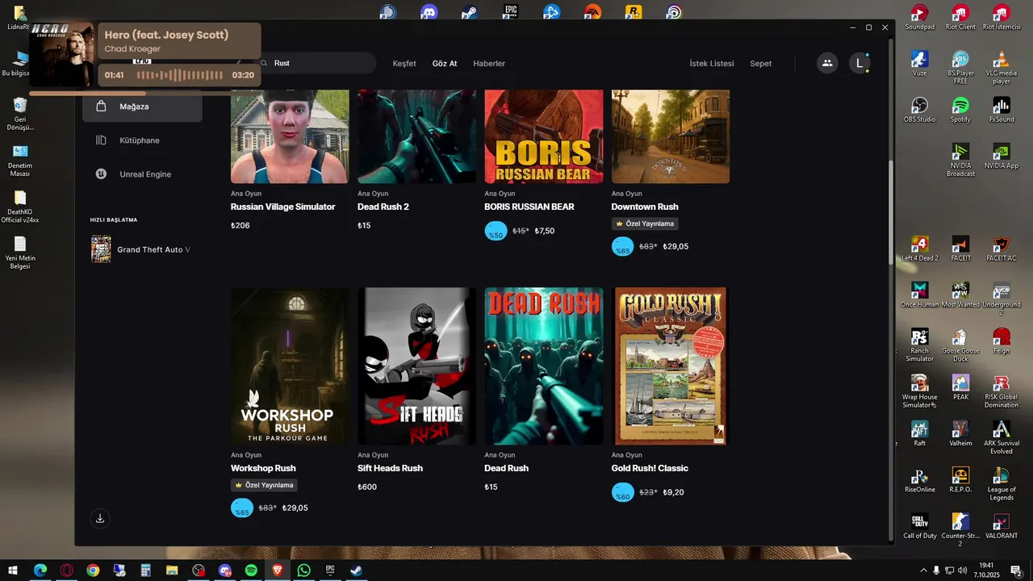1033x581 pixels.
Task: Open Gold Rush! Classic game title
Action: (650, 468)
